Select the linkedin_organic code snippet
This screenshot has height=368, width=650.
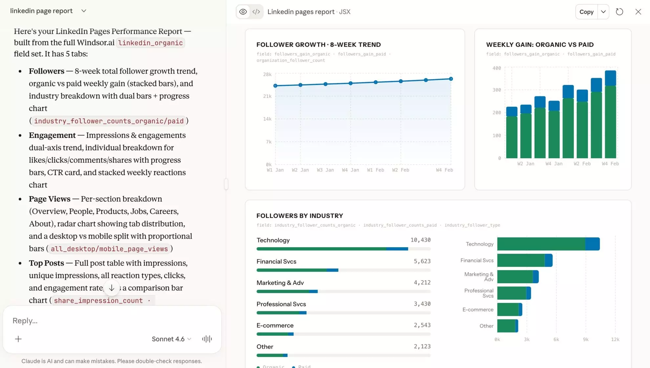point(150,43)
